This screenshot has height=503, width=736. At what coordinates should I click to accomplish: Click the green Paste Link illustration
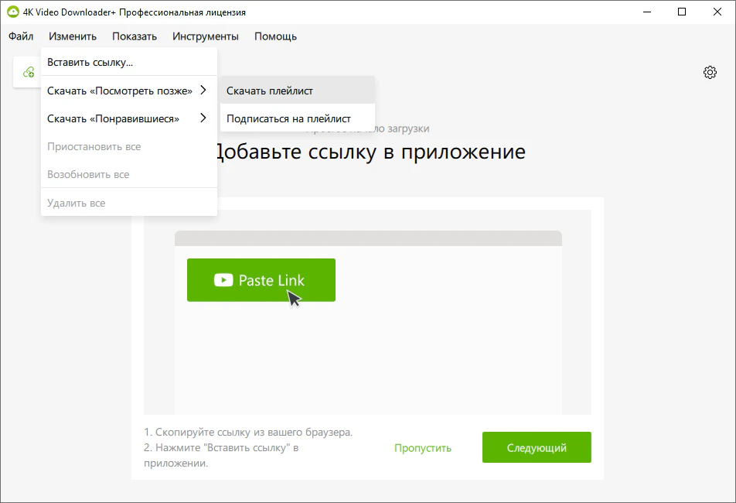coord(261,280)
